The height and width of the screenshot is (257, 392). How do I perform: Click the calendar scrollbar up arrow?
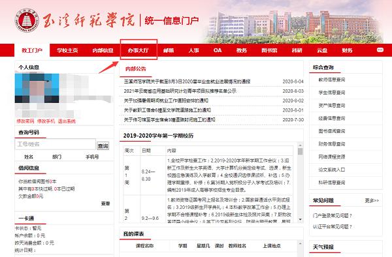pos(301,145)
